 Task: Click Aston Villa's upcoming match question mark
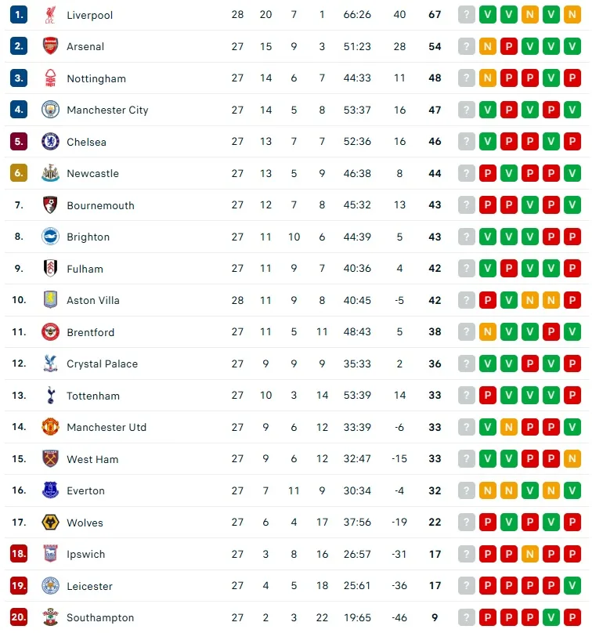(x=467, y=300)
